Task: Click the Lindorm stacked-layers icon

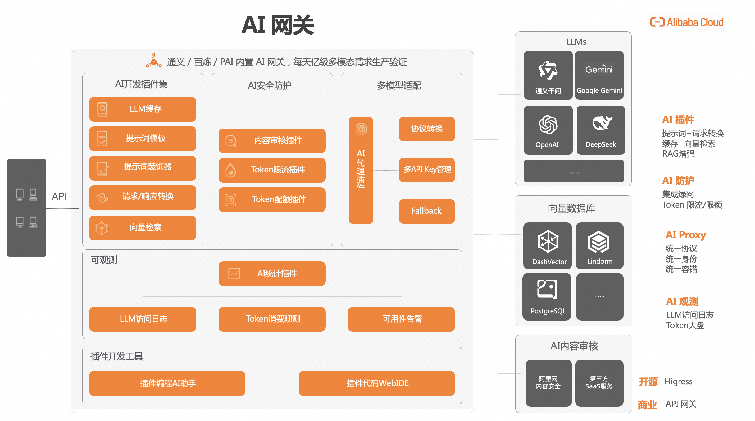Action: [598, 242]
